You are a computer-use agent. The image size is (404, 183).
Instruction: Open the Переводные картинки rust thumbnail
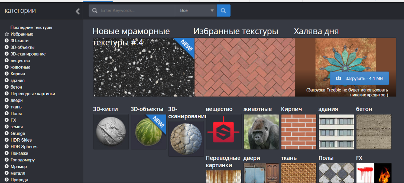pos(223,177)
